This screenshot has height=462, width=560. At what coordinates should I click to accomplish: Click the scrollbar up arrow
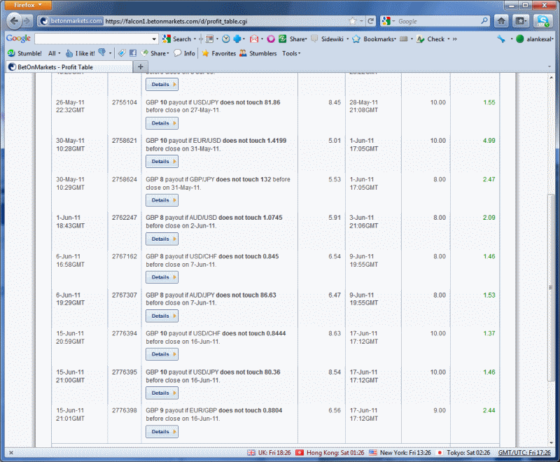pyautogui.click(x=551, y=77)
